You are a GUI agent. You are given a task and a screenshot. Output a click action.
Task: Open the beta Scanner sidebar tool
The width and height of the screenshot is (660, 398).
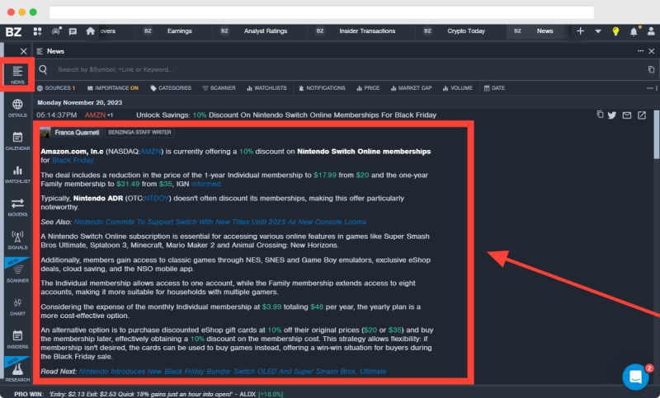17,272
